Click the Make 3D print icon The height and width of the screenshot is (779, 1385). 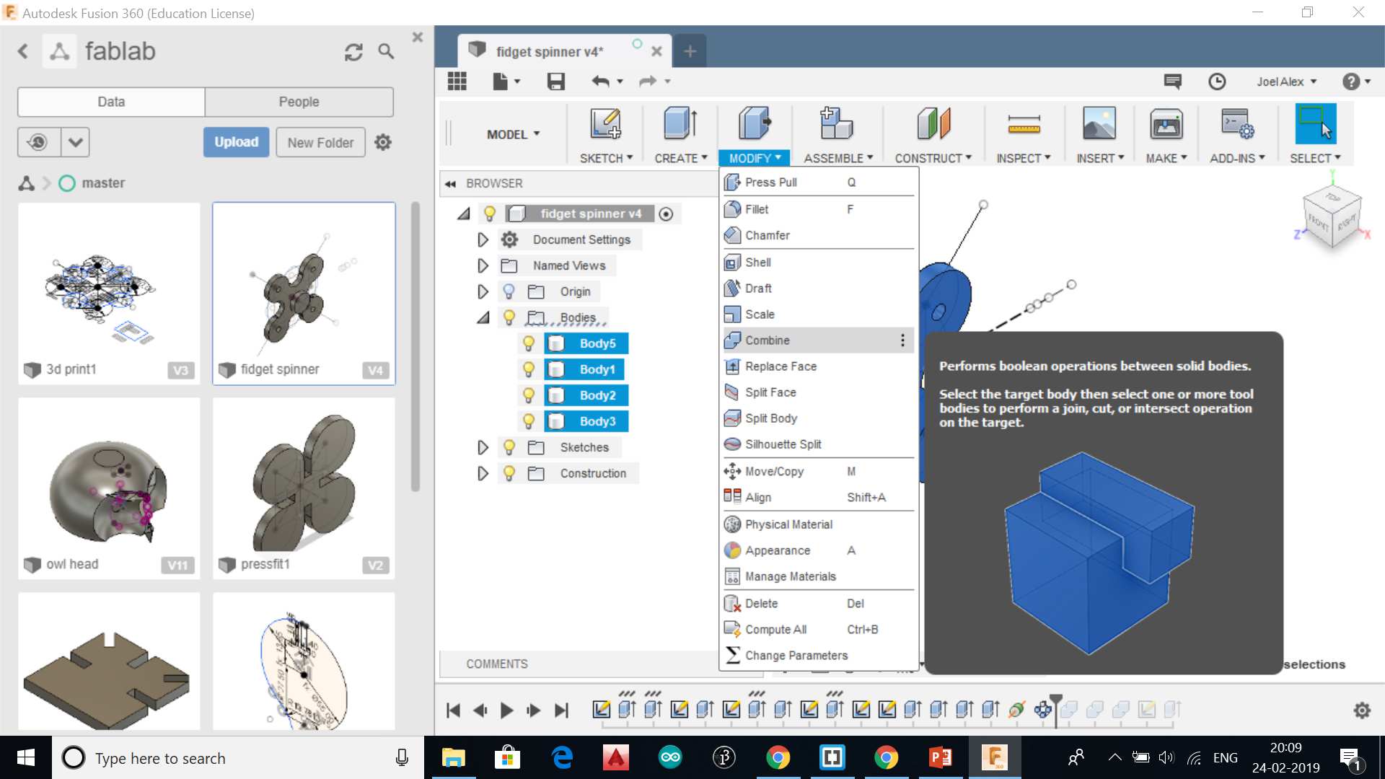[x=1166, y=124]
